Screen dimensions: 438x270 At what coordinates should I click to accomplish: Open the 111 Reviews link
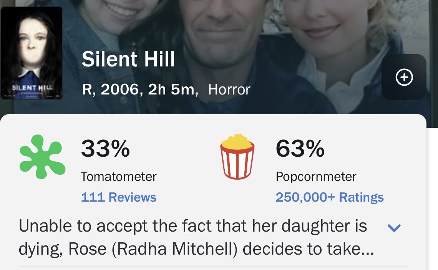pyautogui.click(x=118, y=197)
